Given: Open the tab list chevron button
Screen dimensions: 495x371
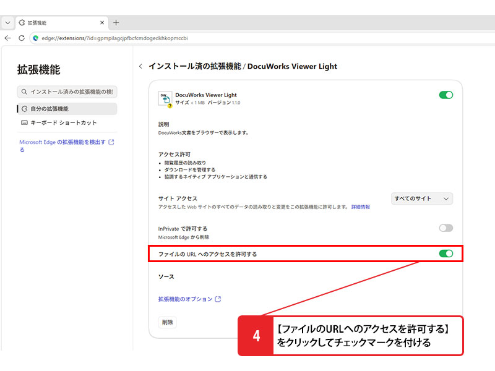Looking at the screenshot, I should click(8, 23).
